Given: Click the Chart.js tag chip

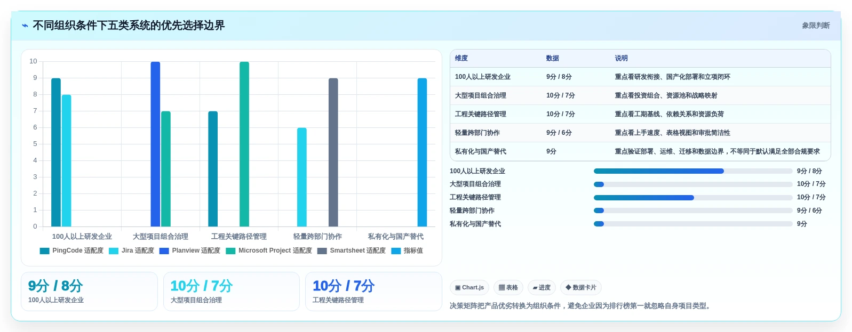Looking at the screenshot, I should [469, 288].
